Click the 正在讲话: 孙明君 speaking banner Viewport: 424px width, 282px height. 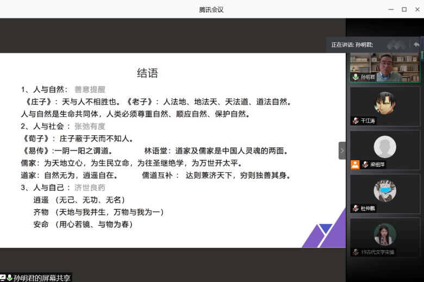[353, 45]
